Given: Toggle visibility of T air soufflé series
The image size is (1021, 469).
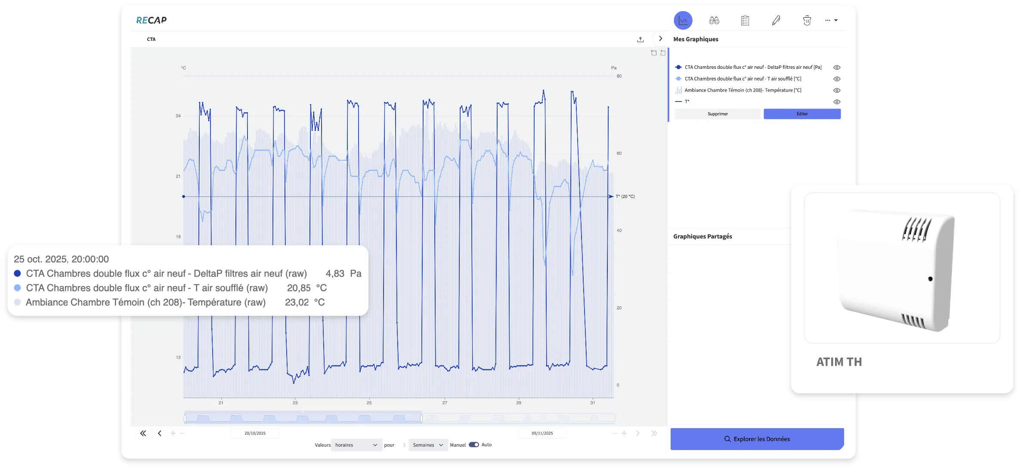Looking at the screenshot, I should [837, 79].
